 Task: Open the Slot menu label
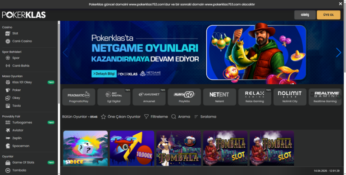click(x=15, y=33)
